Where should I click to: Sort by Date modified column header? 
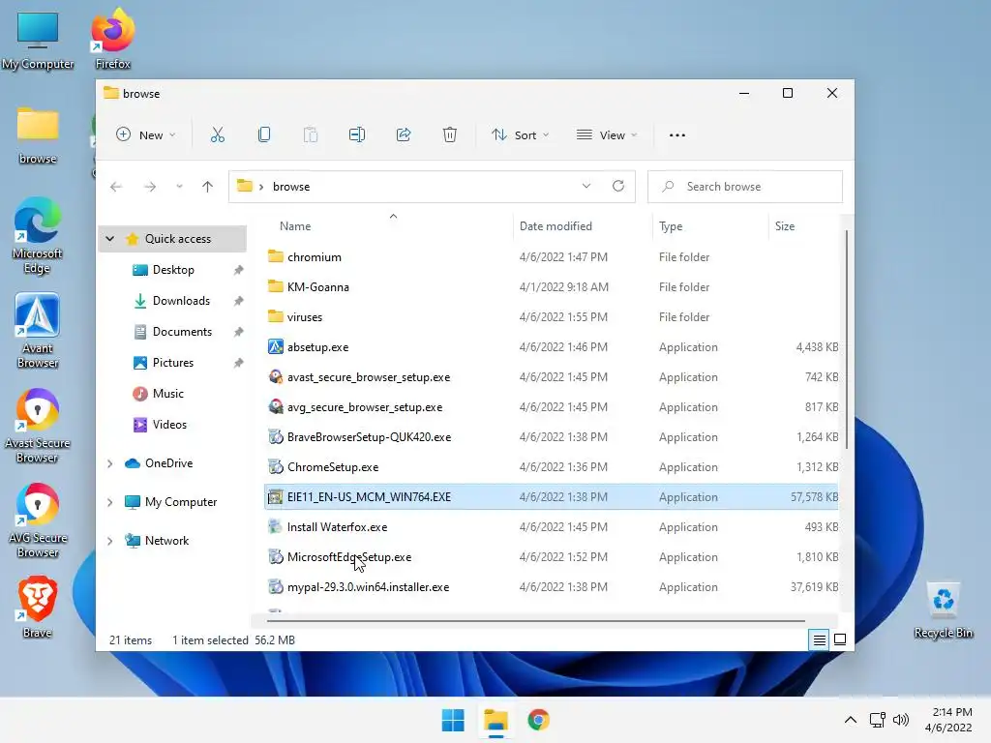tap(556, 226)
